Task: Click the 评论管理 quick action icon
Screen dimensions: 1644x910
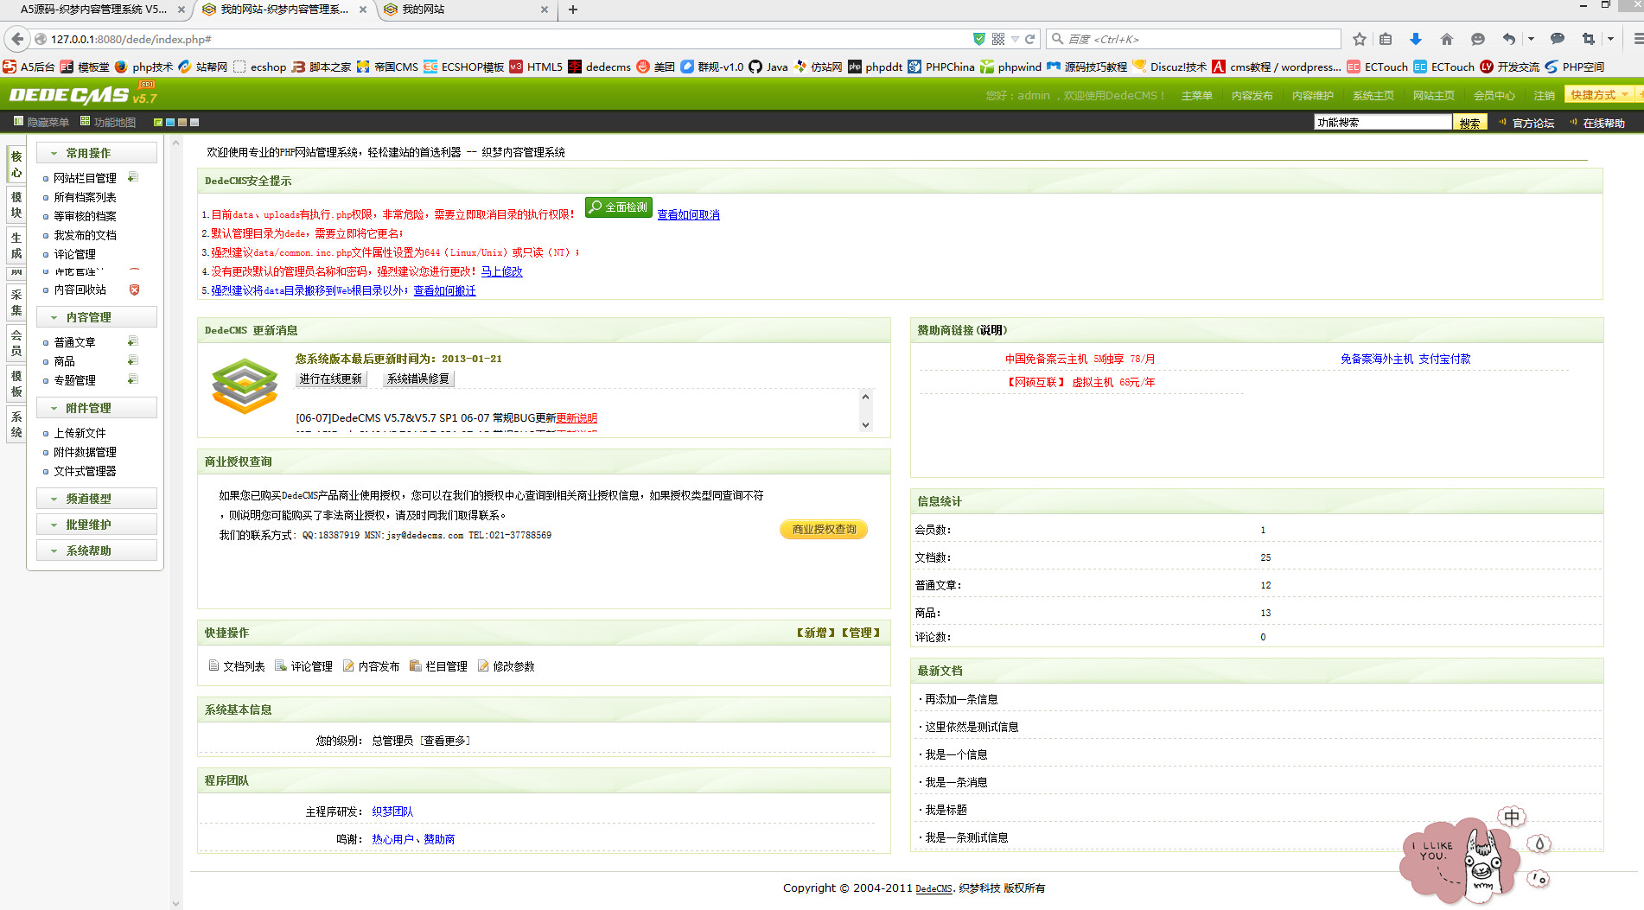Action: (x=281, y=665)
